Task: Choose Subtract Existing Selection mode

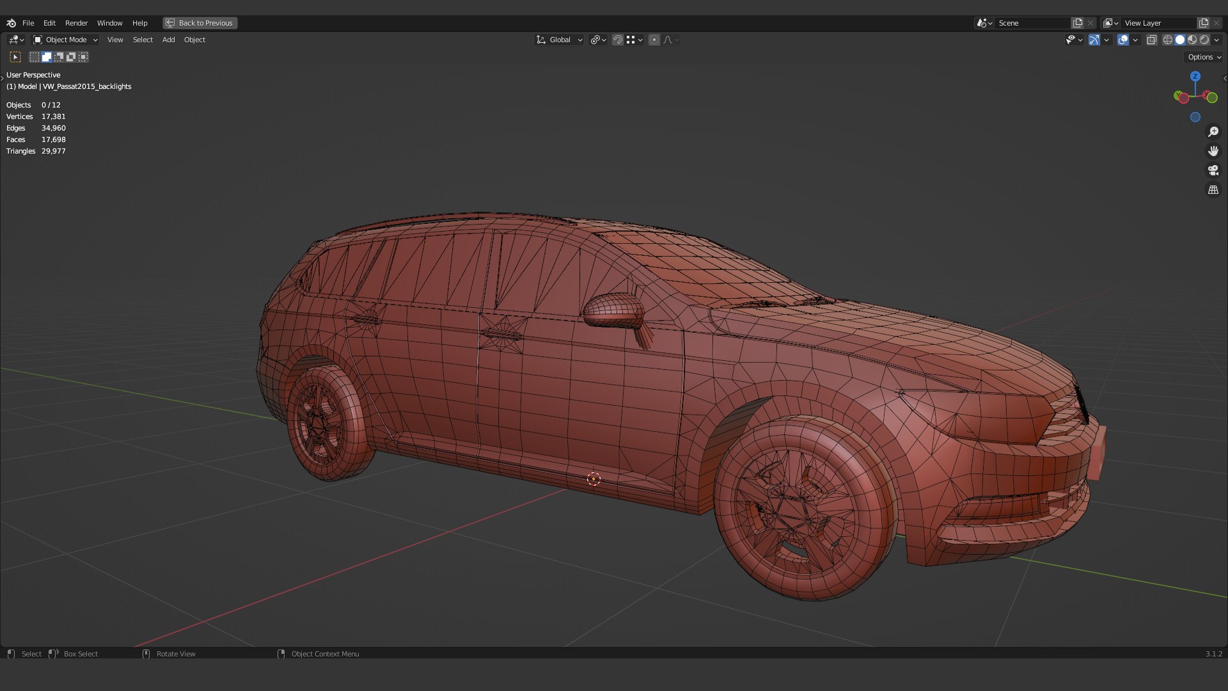Action: [x=59, y=57]
